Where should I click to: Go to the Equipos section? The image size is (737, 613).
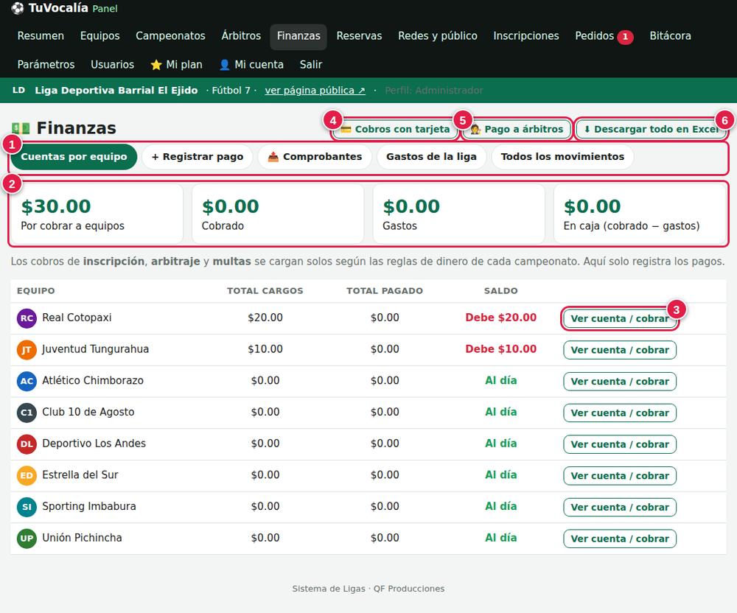click(x=100, y=36)
